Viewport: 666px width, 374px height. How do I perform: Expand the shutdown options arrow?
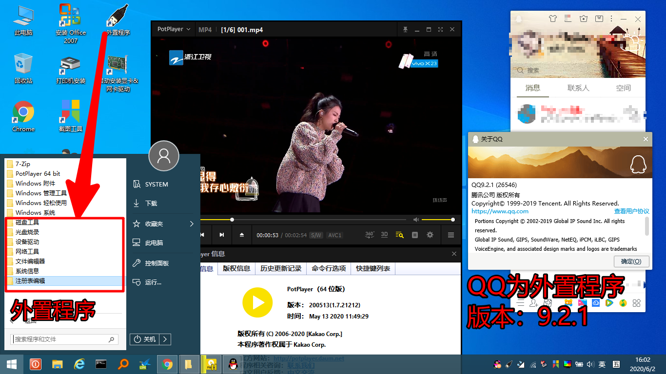165,339
